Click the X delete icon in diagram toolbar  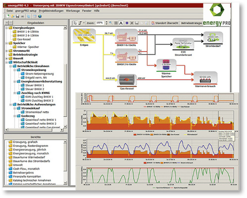click(132, 23)
